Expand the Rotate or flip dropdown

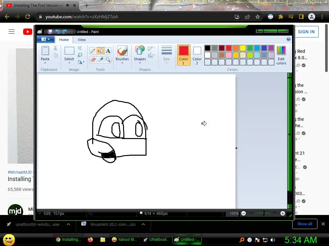tap(84, 62)
